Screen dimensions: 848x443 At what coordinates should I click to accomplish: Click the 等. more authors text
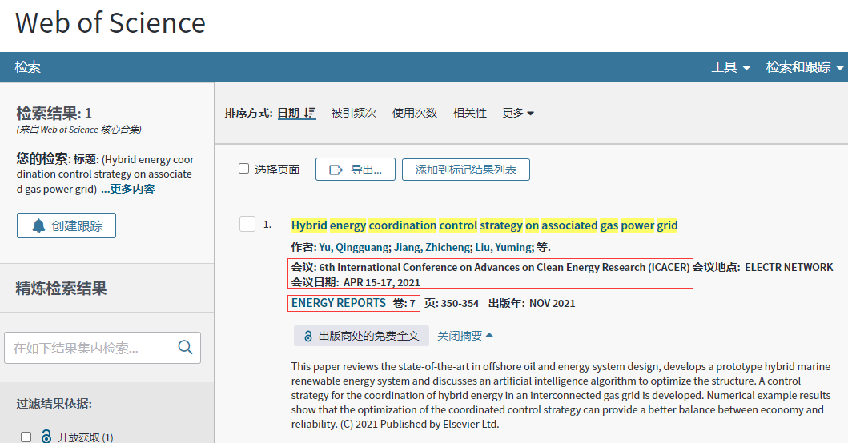(x=543, y=247)
